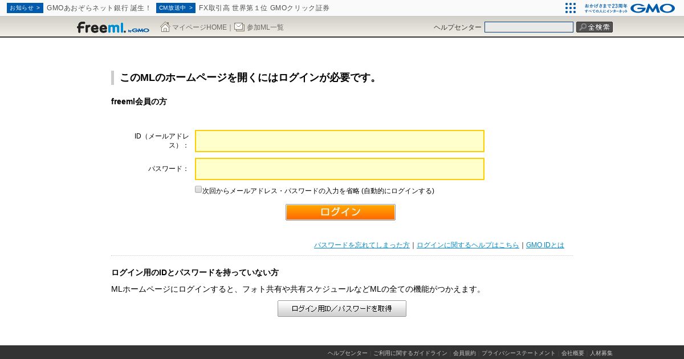Screen dimensions: 684x359
Task: Focus the ヘルプセンター search field
Action: click(529, 27)
